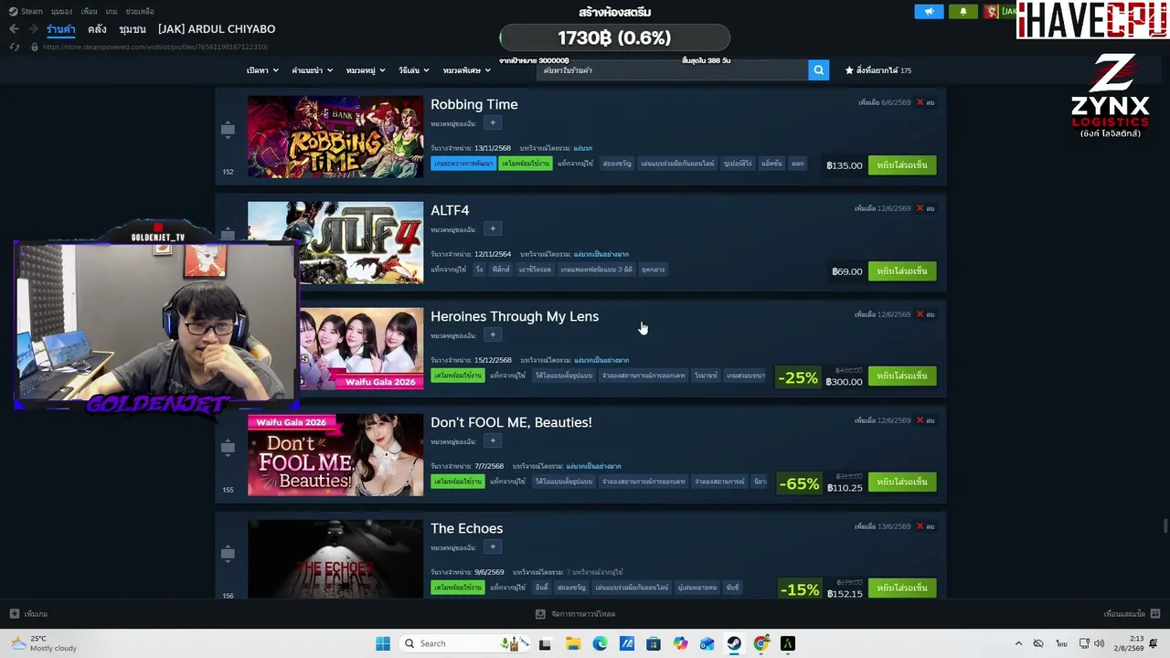Click the Don't FOOL ME, Beauties! capsule image
Image resolution: width=1170 pixels, height=658 pixels.
click(x=335, y=455)
